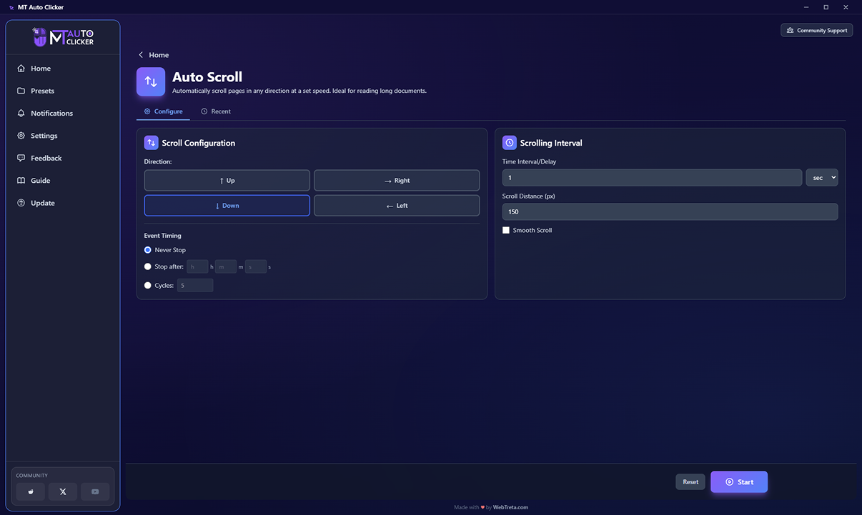Click the Start button
The width and height of the screenshot is (862, 515).
coord(739,482)
